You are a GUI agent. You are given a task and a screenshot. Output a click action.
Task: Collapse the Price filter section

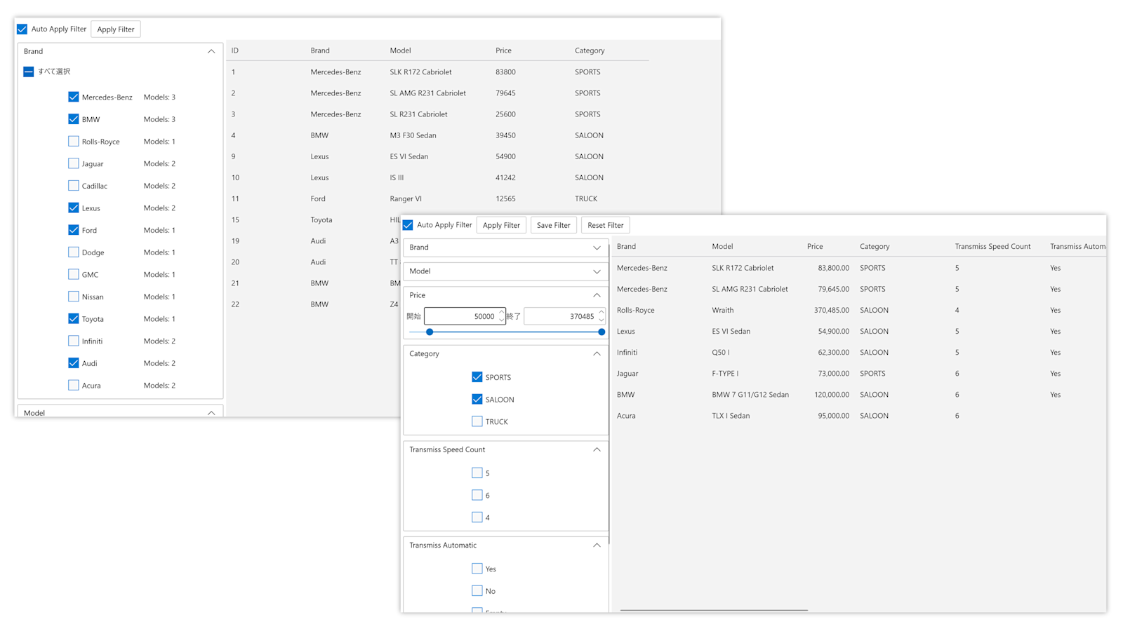tap(597, 295)
